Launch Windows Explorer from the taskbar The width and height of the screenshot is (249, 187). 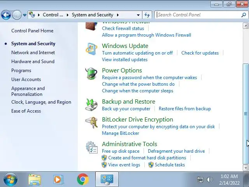point(35,180)
